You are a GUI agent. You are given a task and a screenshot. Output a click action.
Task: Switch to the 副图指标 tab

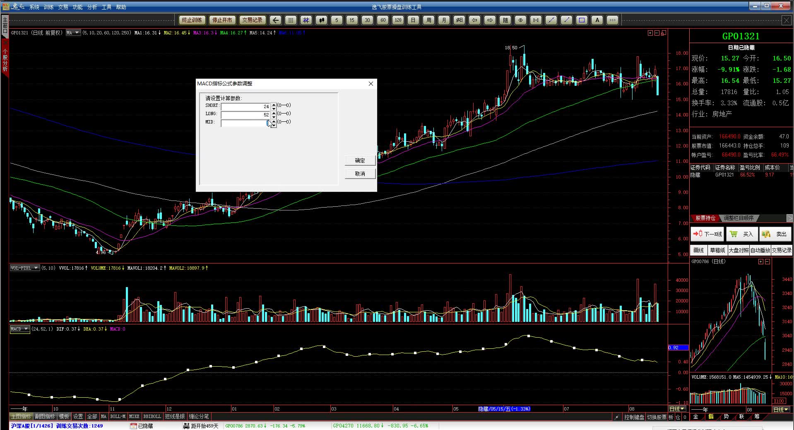click(x=45, y=416)
